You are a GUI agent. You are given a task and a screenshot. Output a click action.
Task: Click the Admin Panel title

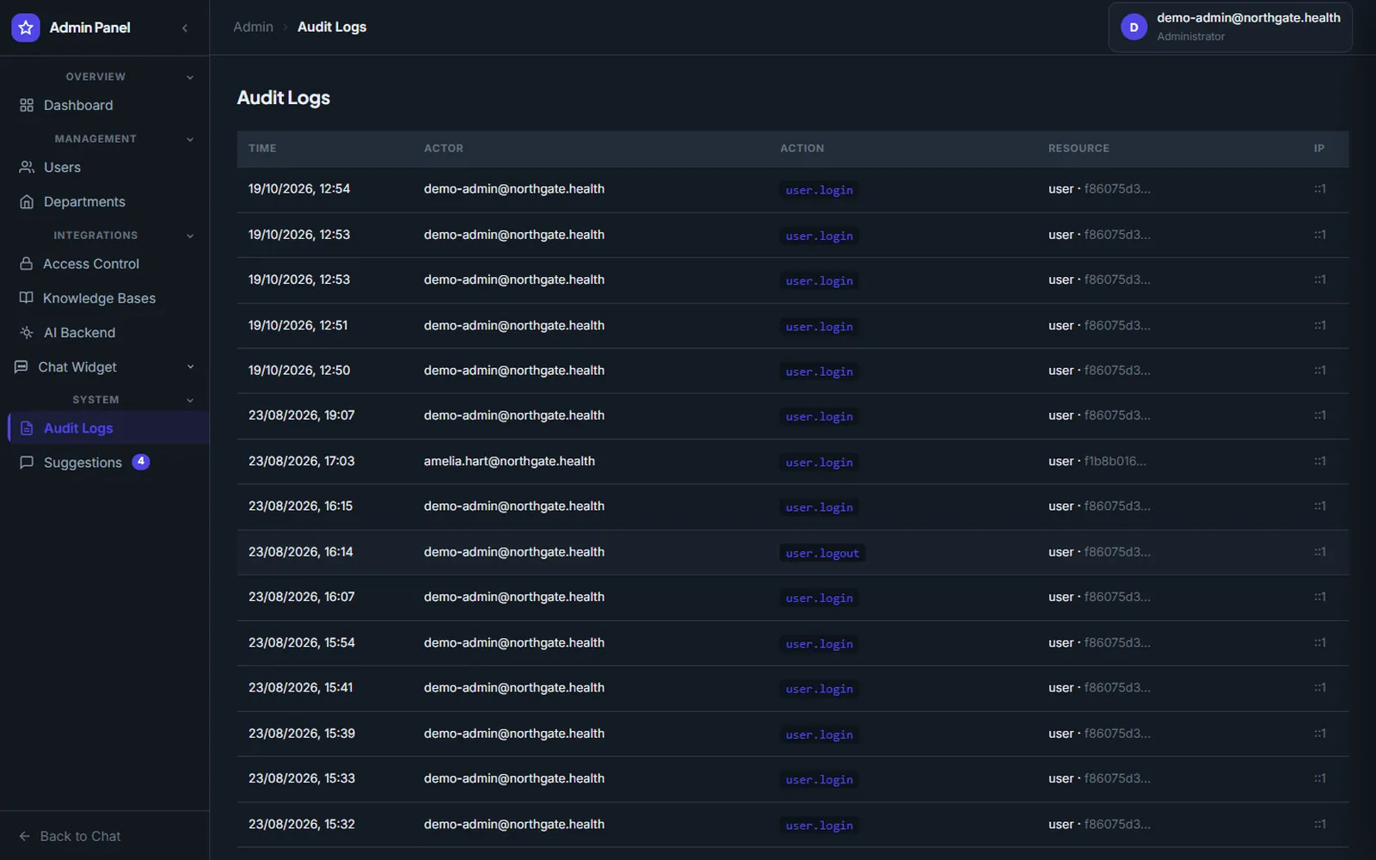pos(89,28)
